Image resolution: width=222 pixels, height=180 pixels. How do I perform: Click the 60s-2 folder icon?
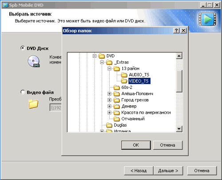116,88
